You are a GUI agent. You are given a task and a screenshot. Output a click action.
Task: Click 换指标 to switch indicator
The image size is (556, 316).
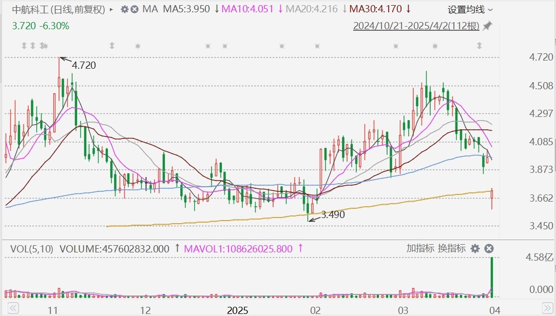[x=452, y=249]
